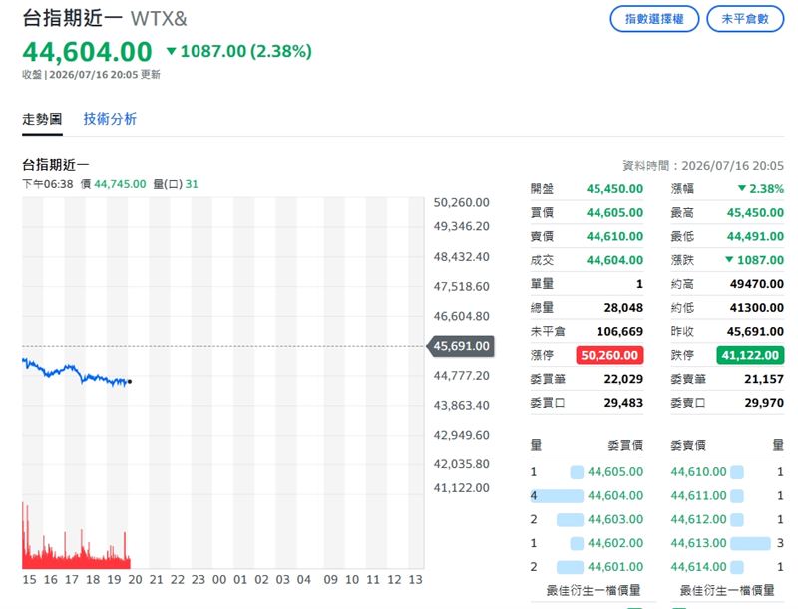Click ask price 44,613.00 in order book
Image resolution: width=798 pixels, height=609 pixels.
tap(699, 543)
